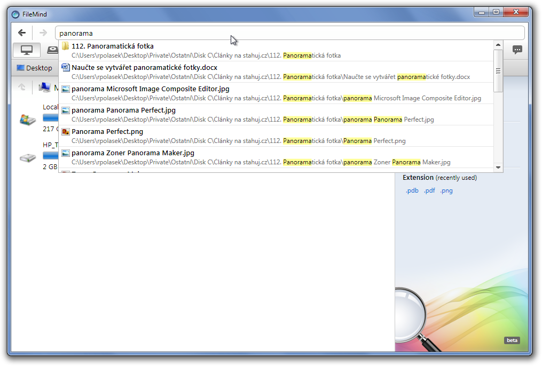Click the results list scroll up arrow
Screen dimensions: 542x366
[x=498, y=45]
